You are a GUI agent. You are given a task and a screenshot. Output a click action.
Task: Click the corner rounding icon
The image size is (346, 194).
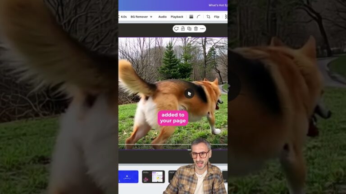199,17
